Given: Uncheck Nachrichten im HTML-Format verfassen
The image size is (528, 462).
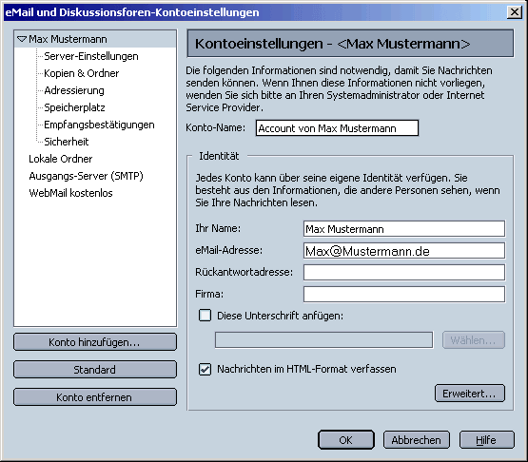Looking at the screenshot, I should pos(205,369).
